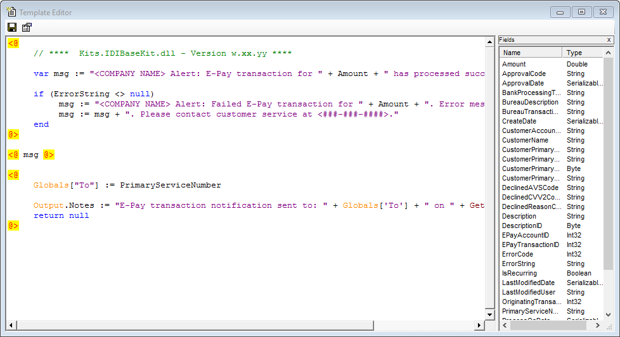Select the DeclinedCVV2Co... field
The image size is (620, 337).
click(552, 197)
